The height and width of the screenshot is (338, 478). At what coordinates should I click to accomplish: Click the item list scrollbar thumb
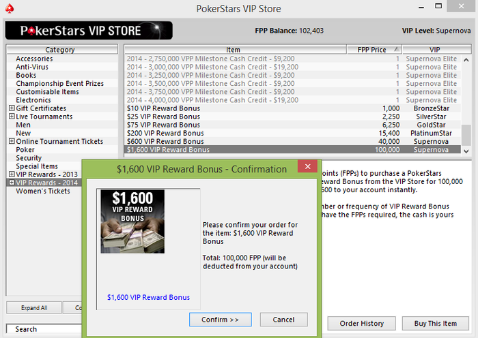(466, 135)
